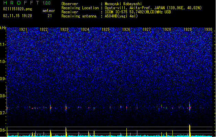216x137 pixels.
Task: Select the filename 0211151920.png
Action: (x=18, y=9)
